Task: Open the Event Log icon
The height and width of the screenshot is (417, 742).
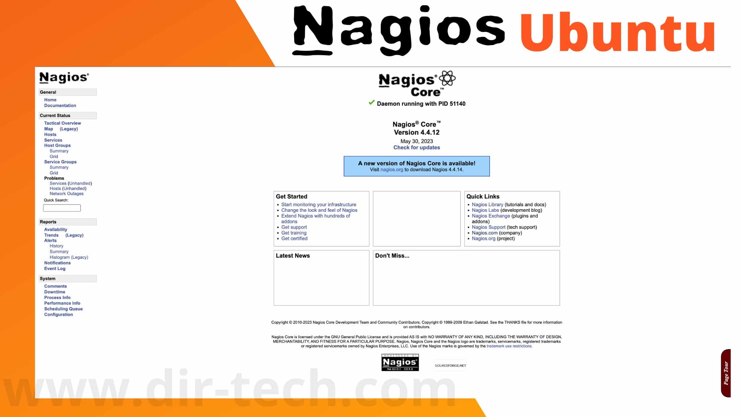Action: coord(55,268)
